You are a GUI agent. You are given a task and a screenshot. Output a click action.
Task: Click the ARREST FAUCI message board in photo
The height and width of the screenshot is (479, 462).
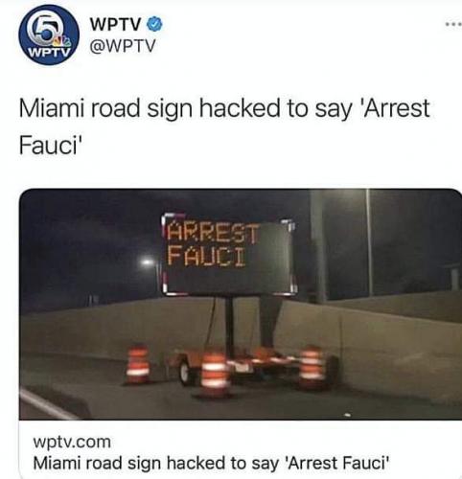[x=228, y=256]
